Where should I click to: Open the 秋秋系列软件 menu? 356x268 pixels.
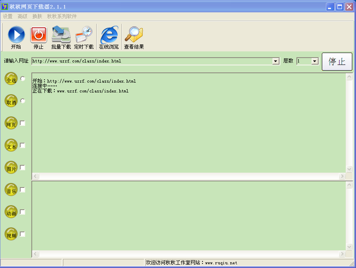pos(62,16)
